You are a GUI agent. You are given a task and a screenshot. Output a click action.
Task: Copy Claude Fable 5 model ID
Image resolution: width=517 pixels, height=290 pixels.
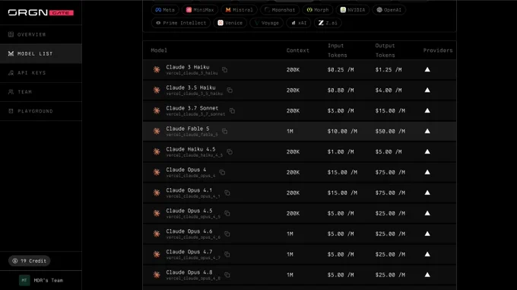click(224, 132)
